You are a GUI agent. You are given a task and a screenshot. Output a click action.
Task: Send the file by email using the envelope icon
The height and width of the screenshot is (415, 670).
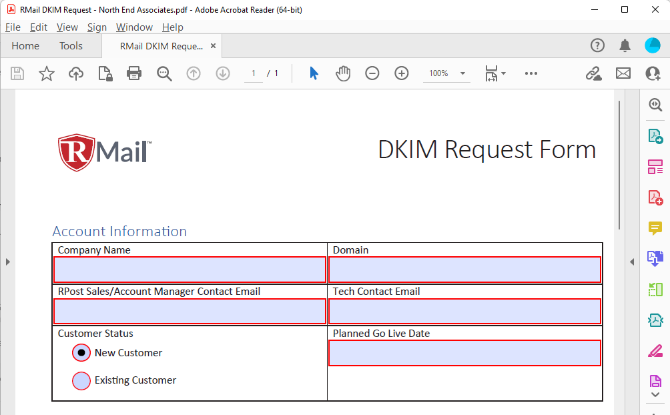[623, 73]
